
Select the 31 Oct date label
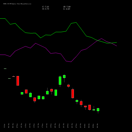coord(4,126)
